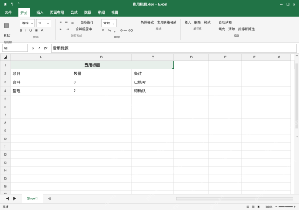Open 套用表格格式 table styles
299x210 pixels.
click(x=167, y=23)
